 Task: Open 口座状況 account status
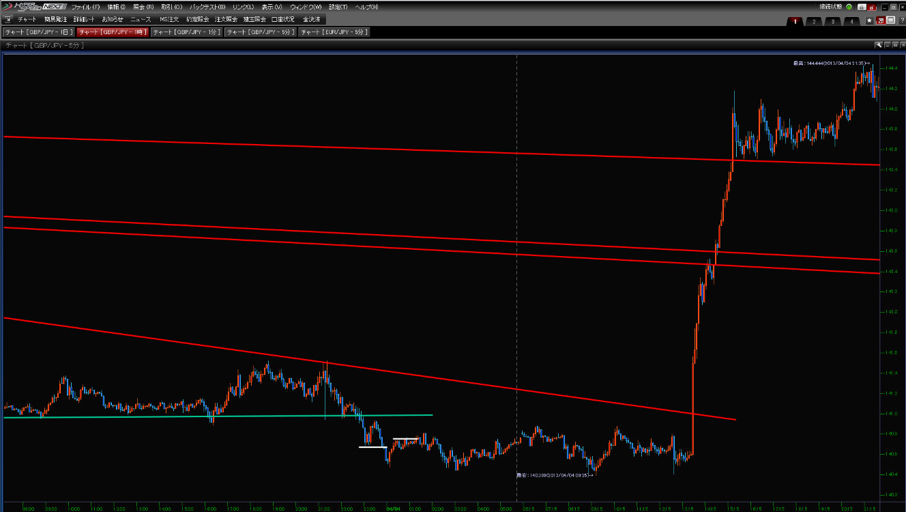tap(282, 19)
